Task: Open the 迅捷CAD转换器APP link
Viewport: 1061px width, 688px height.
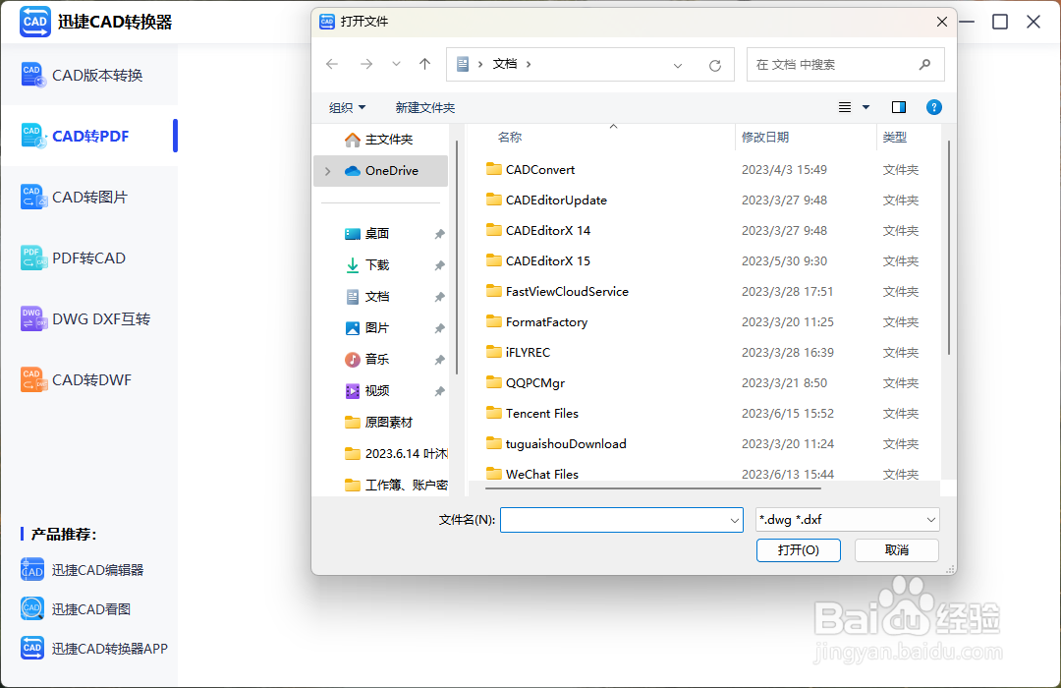Action: pyautogui.click(x=94, y=648)
